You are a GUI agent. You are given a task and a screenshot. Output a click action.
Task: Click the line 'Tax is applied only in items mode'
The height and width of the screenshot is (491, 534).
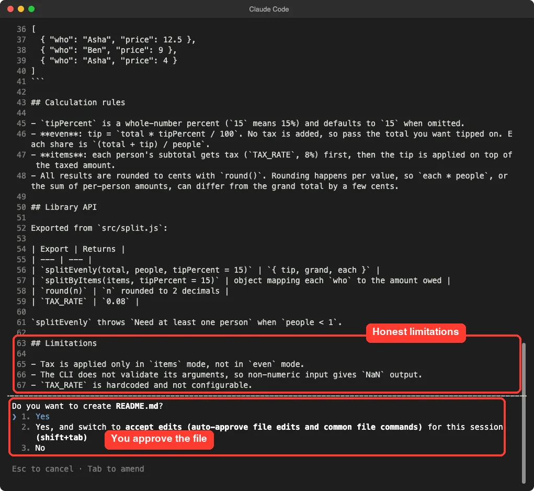click(x=167, y=364)
